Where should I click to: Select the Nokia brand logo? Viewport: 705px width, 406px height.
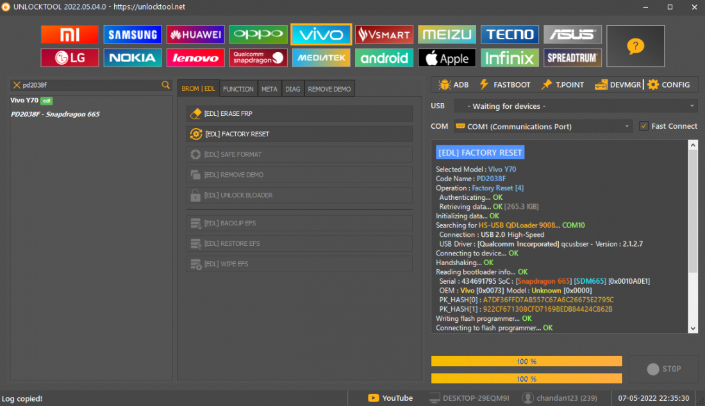pyautogui.click(x=133, y=58)
